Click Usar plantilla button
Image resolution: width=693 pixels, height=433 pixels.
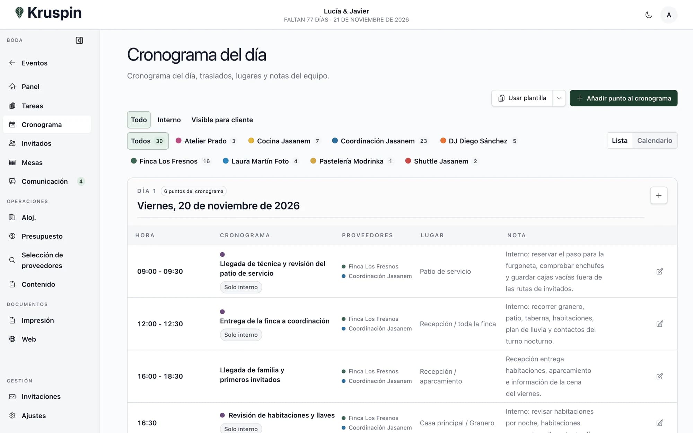coord(522,98)
